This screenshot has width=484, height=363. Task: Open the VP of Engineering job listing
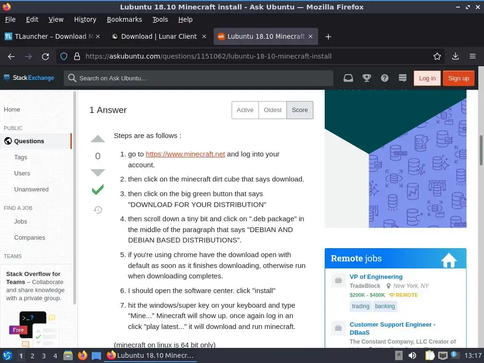pos(376,277)
